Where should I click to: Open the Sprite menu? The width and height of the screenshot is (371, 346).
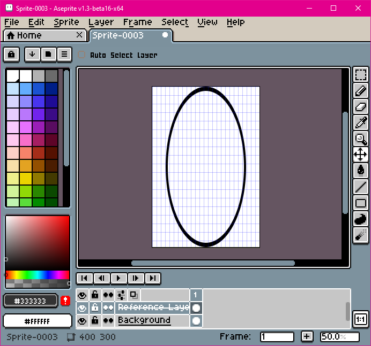pos(66,22)
